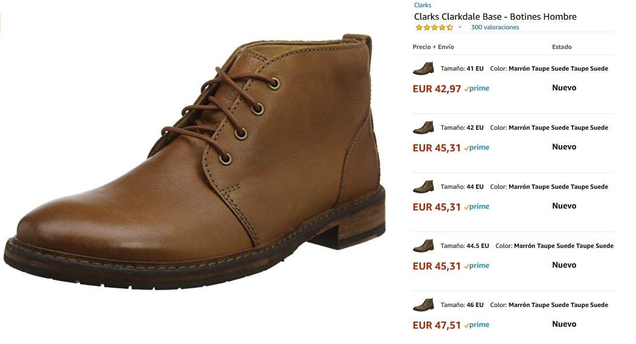Select the EUR 42,97 price

click(x=437, y=89)
